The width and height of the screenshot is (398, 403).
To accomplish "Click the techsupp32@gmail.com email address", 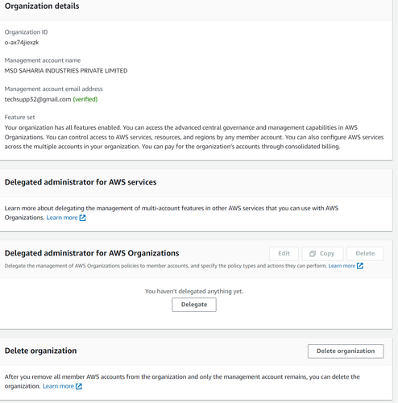I will pyautogui.click(x=38, y=99).
